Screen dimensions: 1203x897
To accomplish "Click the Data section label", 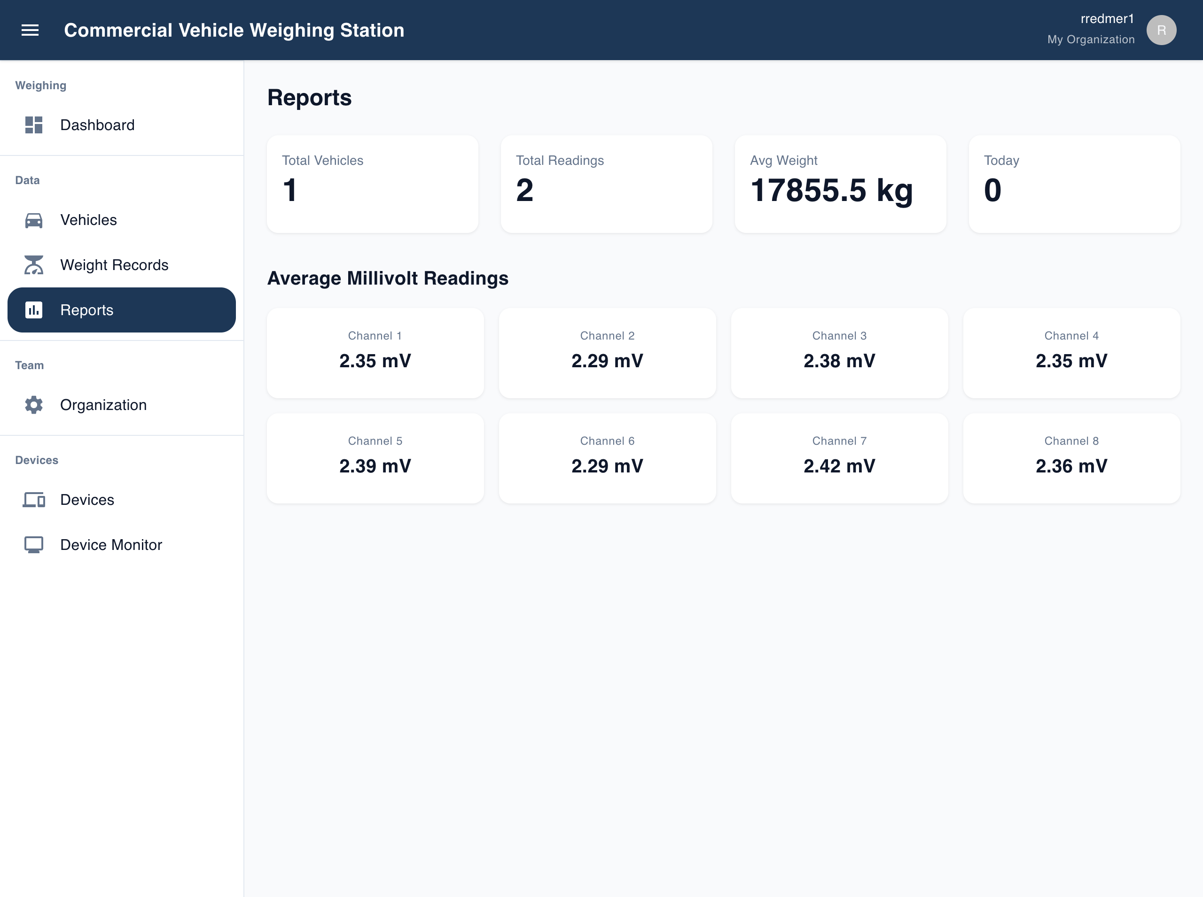I will [27, 180].
